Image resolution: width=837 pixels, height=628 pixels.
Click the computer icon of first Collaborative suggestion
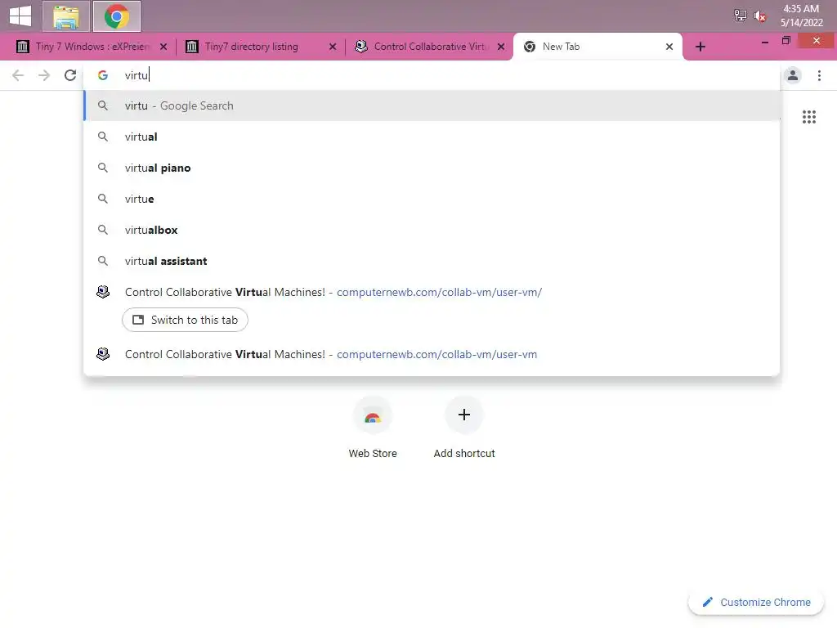[x=103, y=292]
